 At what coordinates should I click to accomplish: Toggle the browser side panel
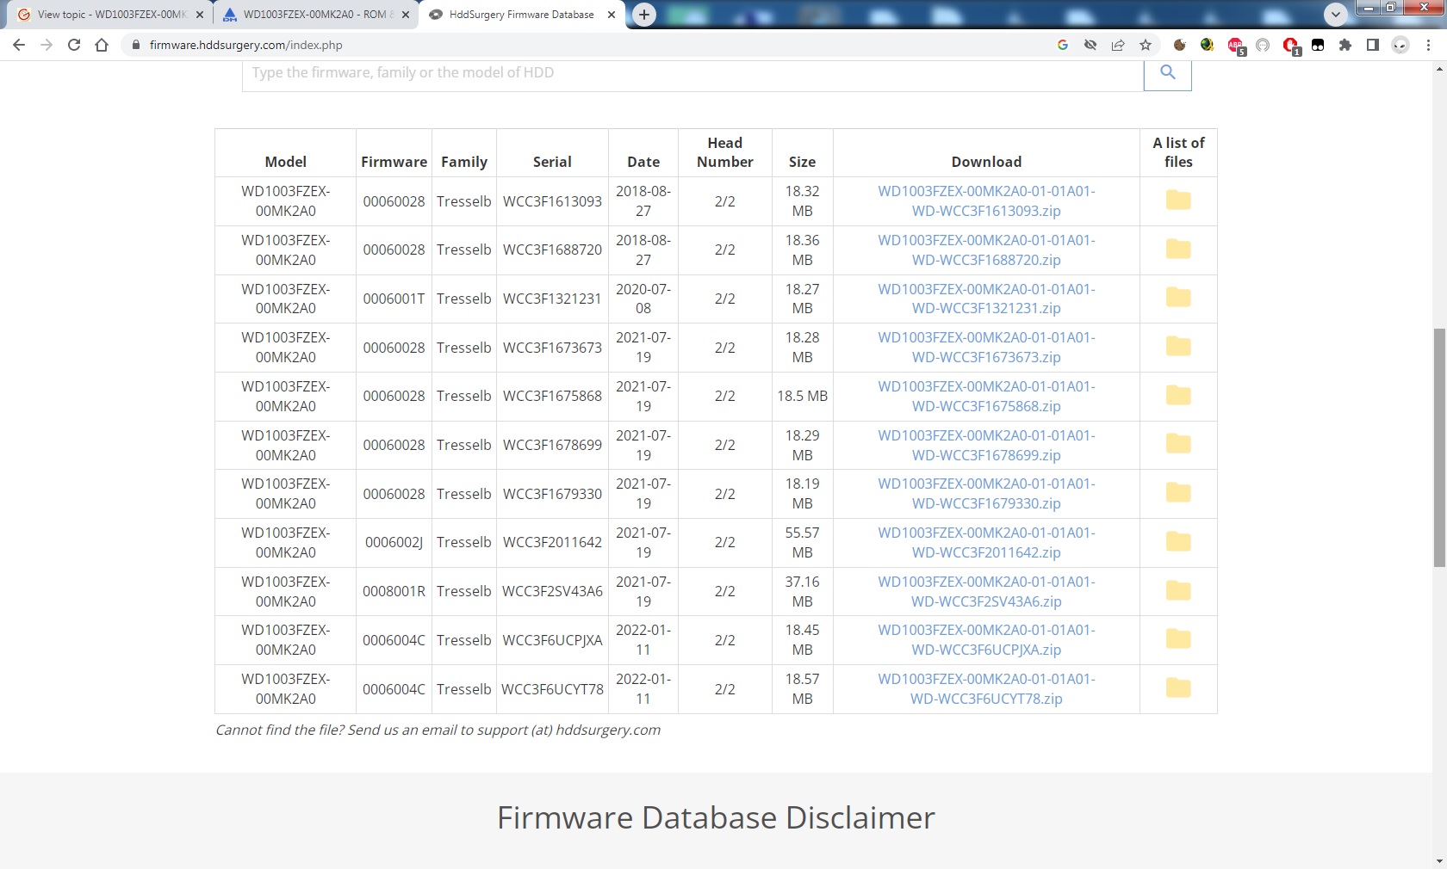pos(1373,45)
